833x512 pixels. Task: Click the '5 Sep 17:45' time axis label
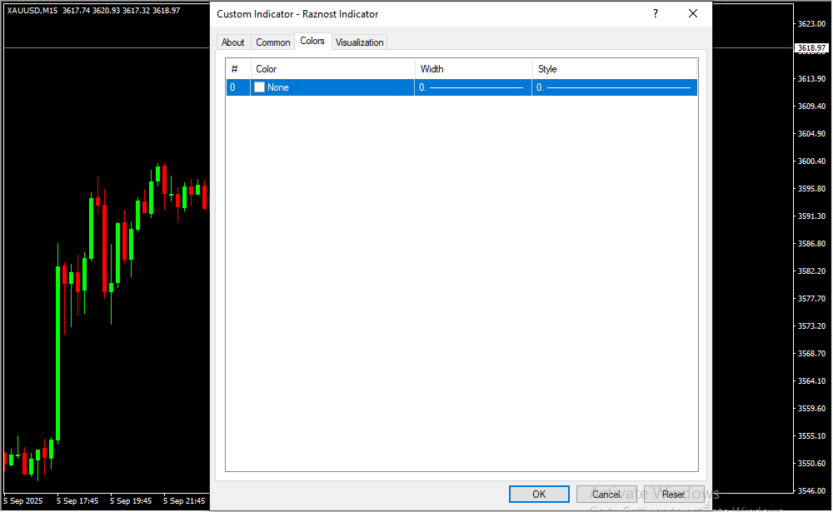click(x=77, y=501)
